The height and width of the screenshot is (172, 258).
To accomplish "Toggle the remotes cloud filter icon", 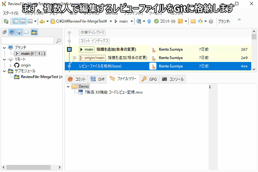I will click(19, 32).
